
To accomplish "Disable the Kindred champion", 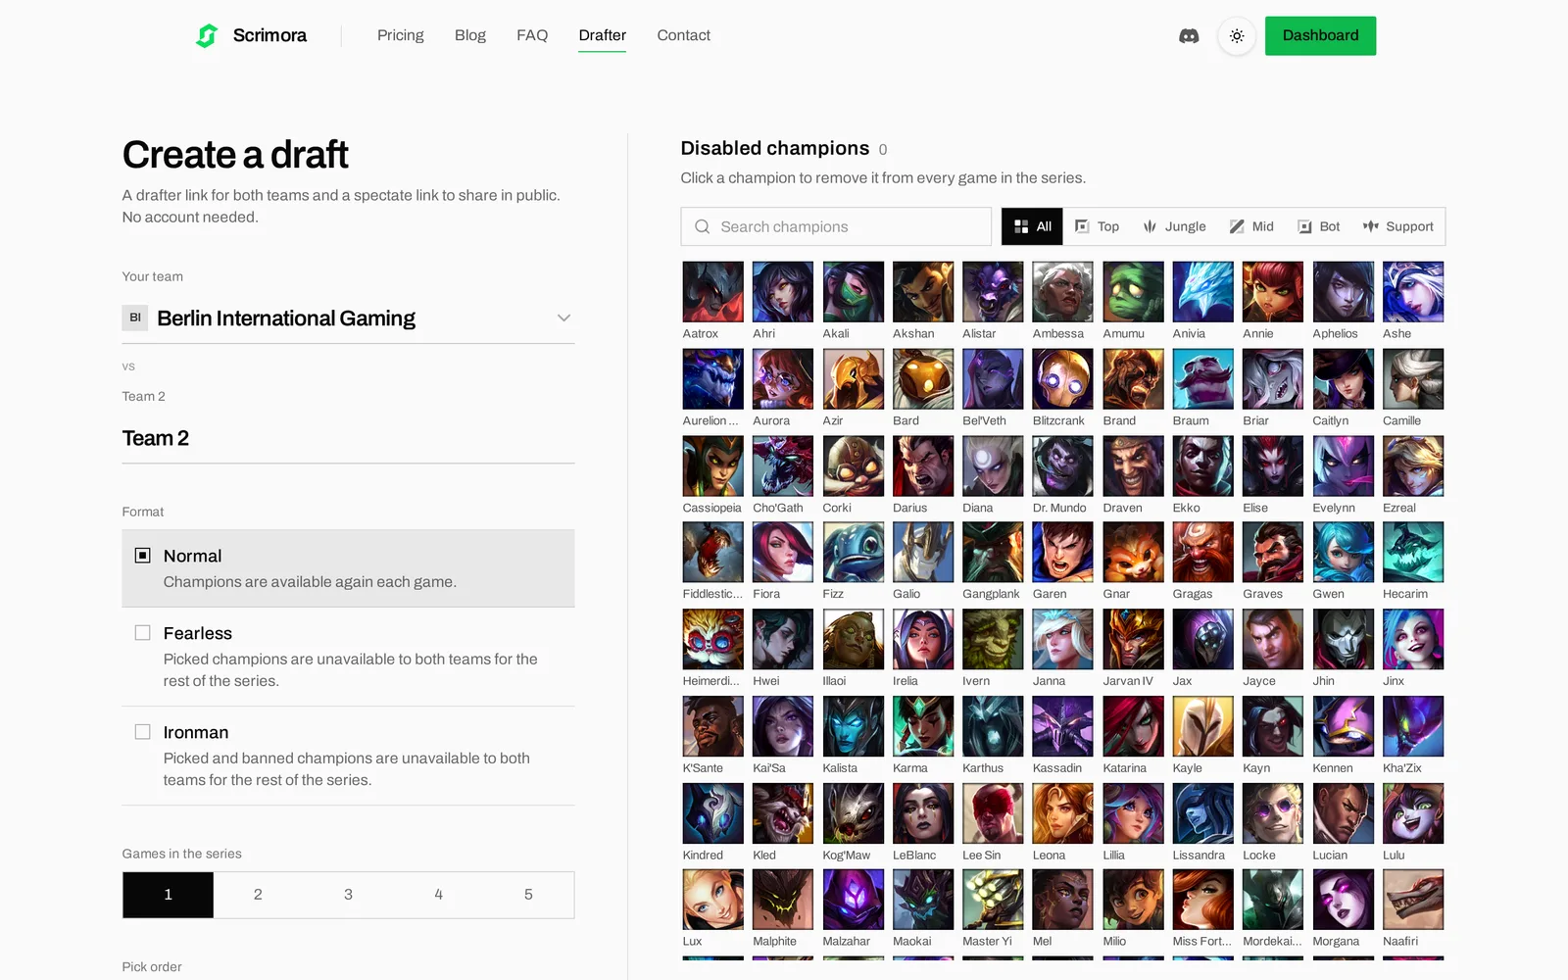I will click(x=712, y=813).
